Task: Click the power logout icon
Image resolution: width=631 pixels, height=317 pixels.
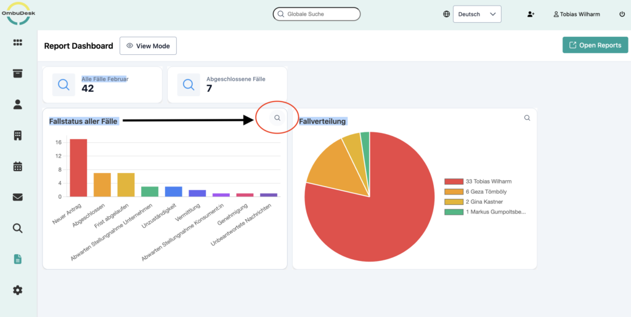Action: [621, 14]
